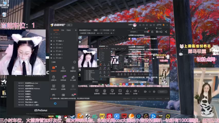Select the first scene tab highlighted orange

(x=56, y=30)
